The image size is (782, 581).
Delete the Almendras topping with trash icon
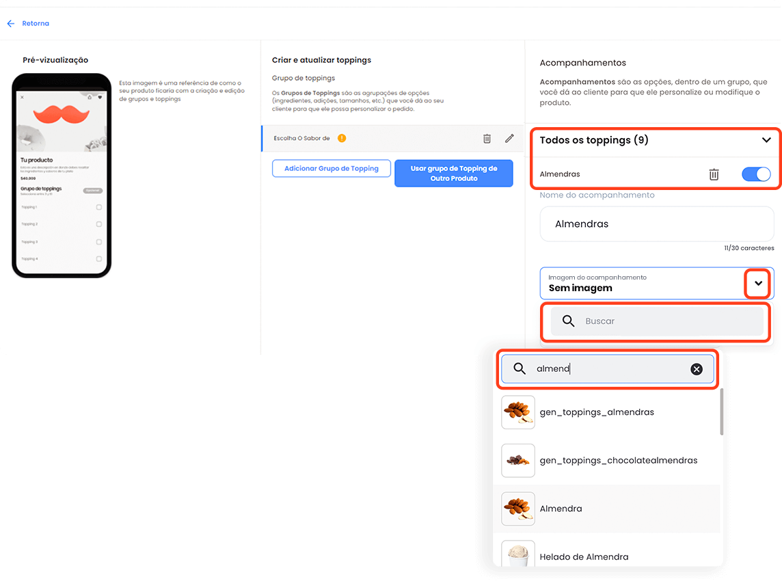[x=714, y=174]
